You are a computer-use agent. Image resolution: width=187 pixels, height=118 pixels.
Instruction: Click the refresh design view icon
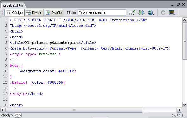pyautogui.click(x=163, y=13)
